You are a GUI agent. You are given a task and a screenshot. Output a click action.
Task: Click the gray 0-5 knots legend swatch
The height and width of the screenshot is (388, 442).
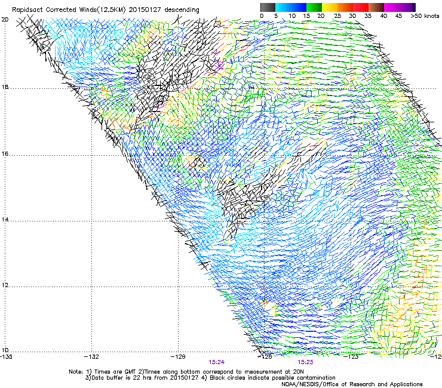[x=268, y=7]
